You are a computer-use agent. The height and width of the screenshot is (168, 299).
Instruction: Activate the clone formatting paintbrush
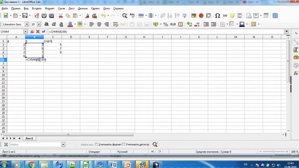point(87,15)
